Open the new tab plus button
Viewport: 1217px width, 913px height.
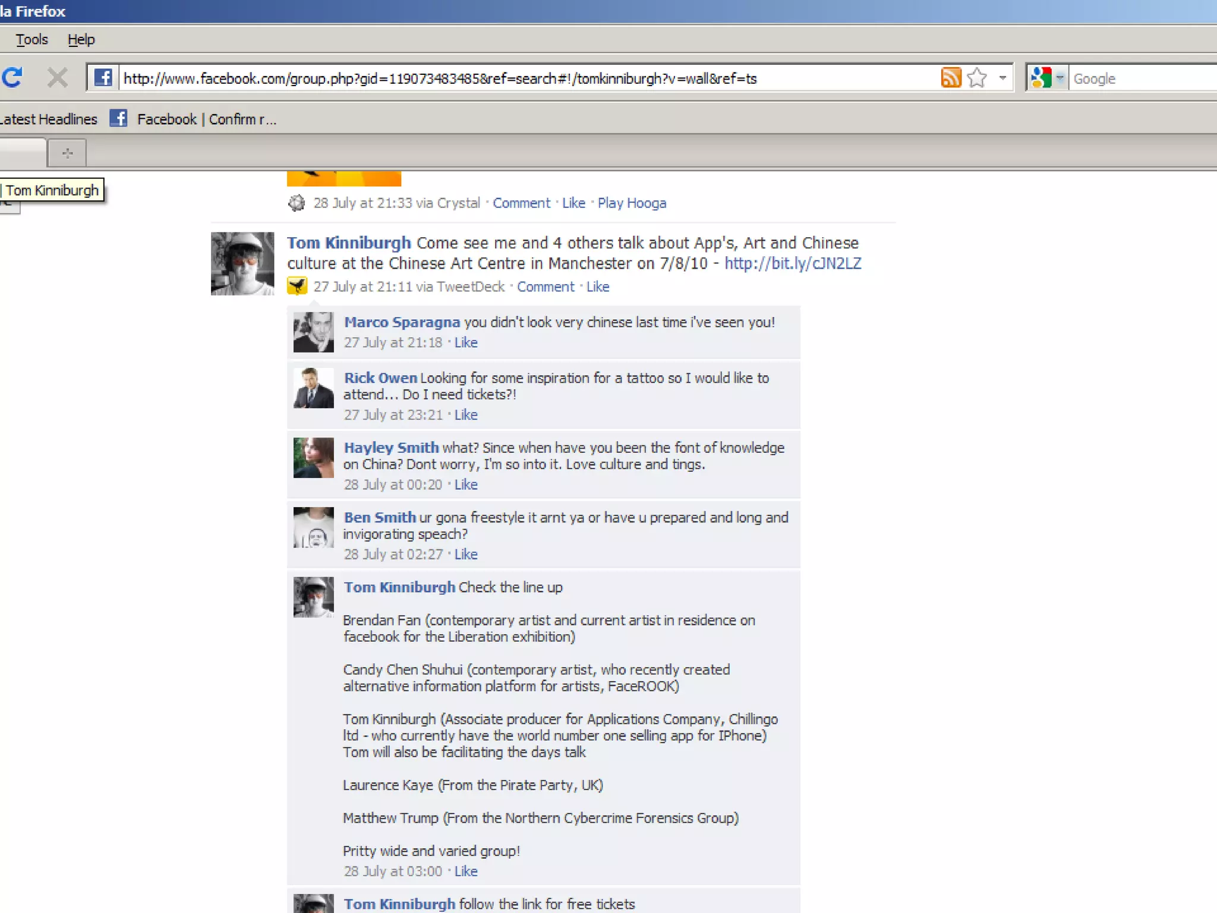(67, 153)
